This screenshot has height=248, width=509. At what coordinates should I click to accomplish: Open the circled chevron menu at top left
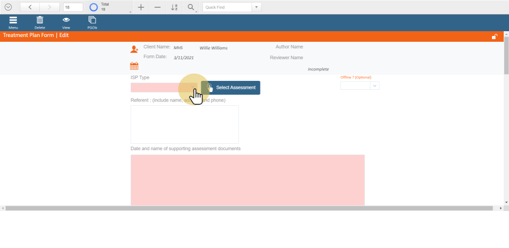(8, 7)
